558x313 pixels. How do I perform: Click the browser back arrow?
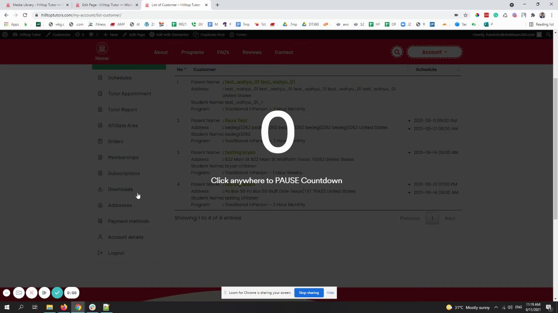tap(6, 15)
